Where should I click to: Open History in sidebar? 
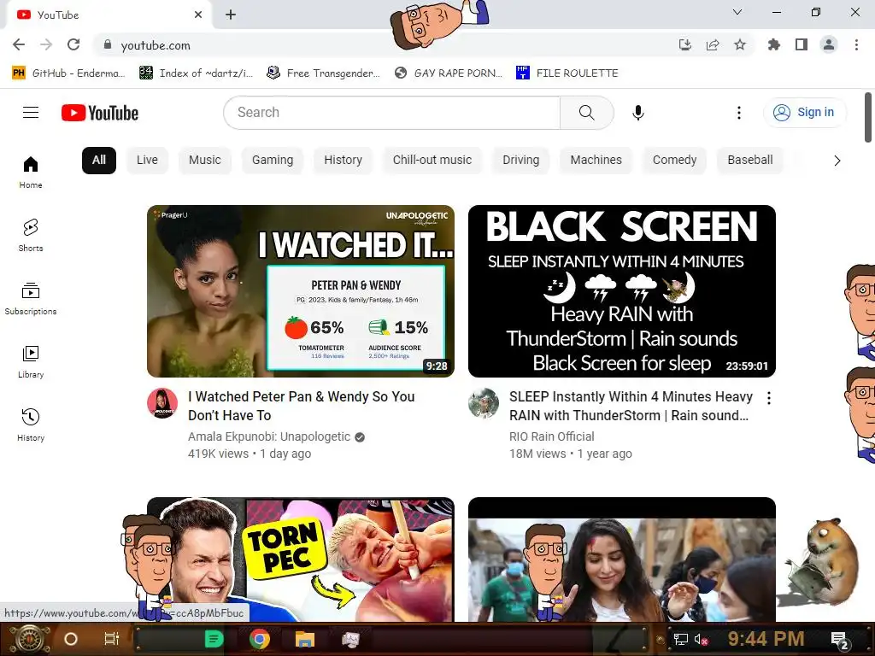[x=31, y=425]
